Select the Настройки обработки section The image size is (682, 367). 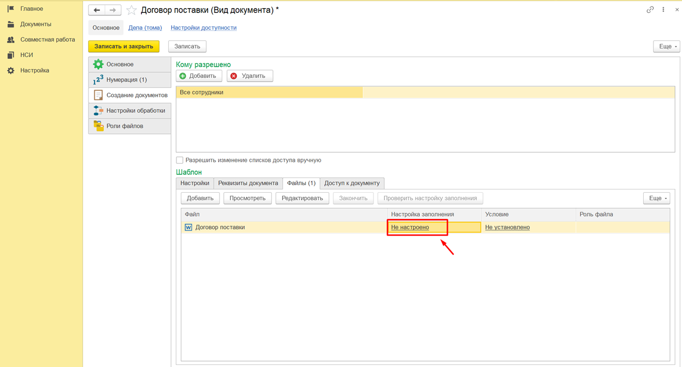pyautogui.click(x=129, y=111)
